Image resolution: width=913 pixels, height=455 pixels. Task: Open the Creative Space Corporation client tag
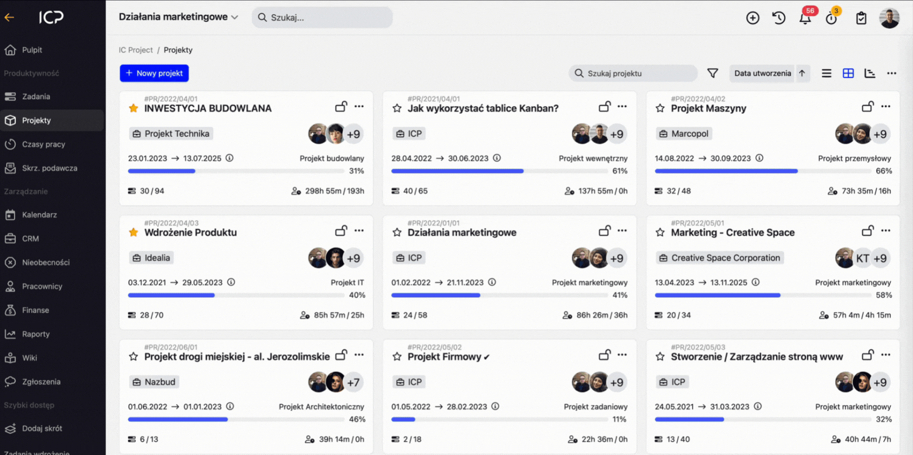click(719, 258)
